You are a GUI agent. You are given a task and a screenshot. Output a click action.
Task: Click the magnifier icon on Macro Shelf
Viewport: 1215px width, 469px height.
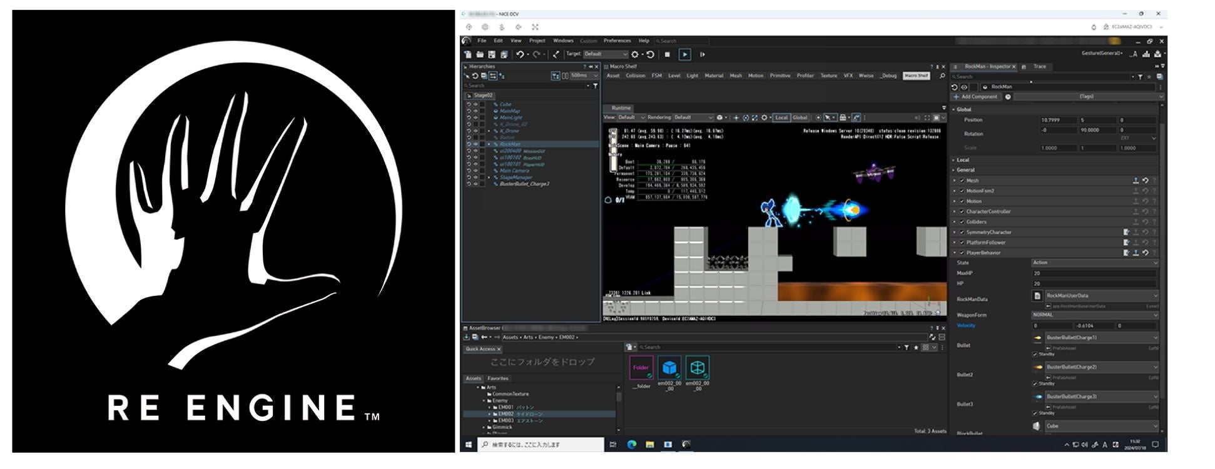942,76
